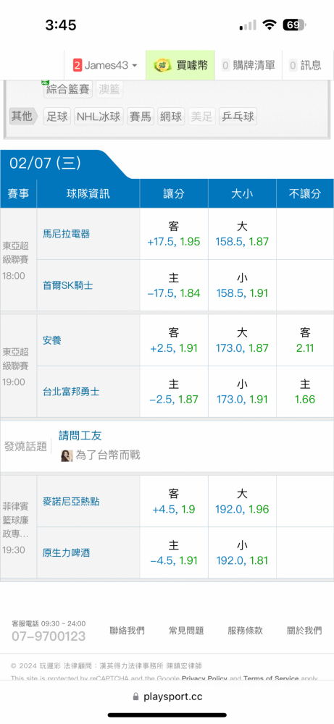
Task: Open the 請問工友 hot topic
Action: [80, 435]
